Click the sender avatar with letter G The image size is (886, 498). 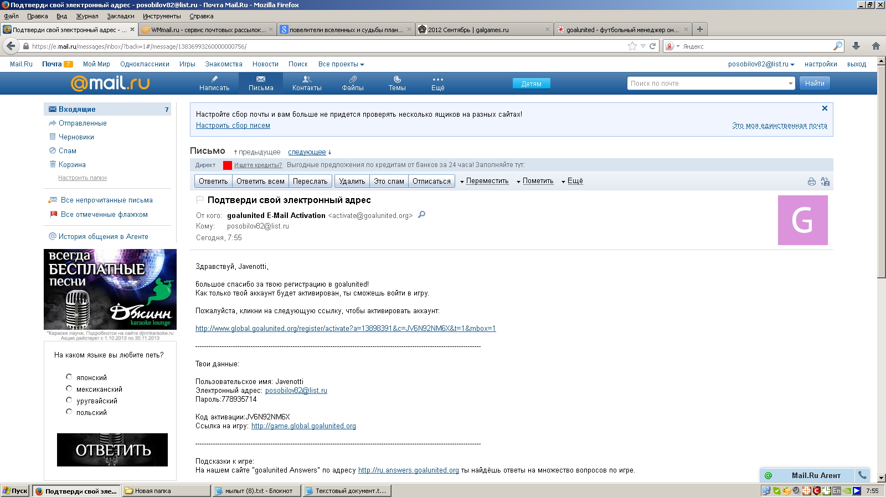click(803, 220)
